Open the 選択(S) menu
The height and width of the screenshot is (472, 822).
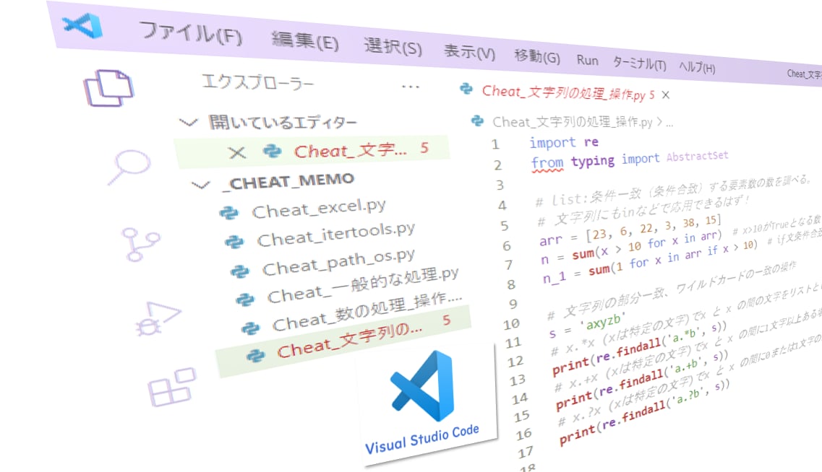point(393,47)
